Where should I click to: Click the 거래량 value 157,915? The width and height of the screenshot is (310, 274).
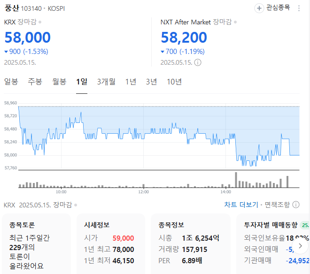point(194,250)
